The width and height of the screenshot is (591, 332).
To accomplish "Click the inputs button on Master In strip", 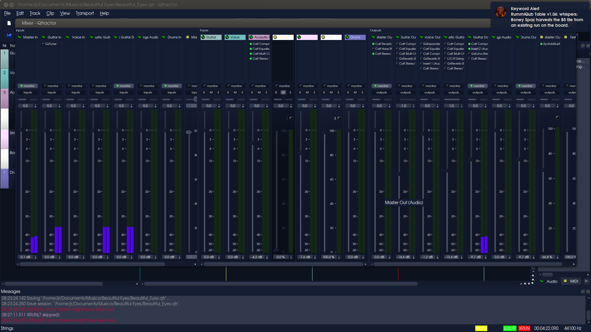I will click(28, 93).
